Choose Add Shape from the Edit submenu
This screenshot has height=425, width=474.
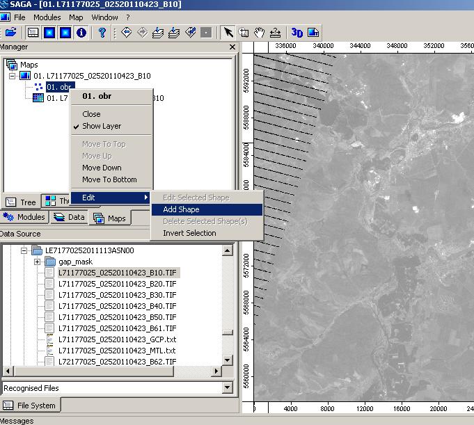(181, 209)
